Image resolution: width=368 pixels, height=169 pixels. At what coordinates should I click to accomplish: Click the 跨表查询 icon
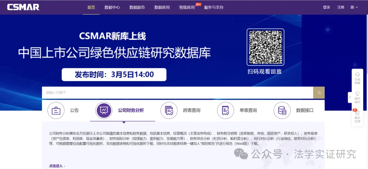(x=169, y=110)
